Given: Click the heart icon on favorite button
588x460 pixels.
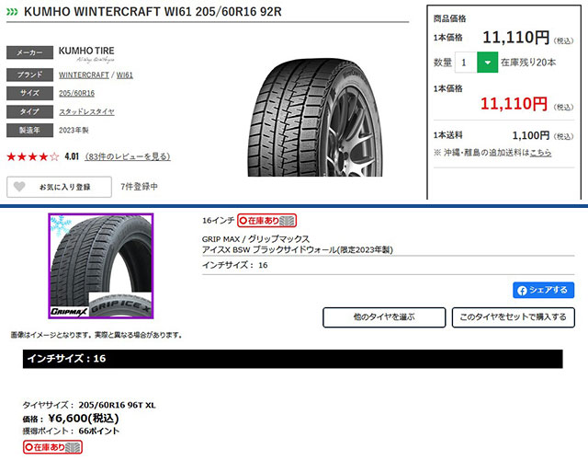Looking at the screenshot, I should click(x=19, y=187).
